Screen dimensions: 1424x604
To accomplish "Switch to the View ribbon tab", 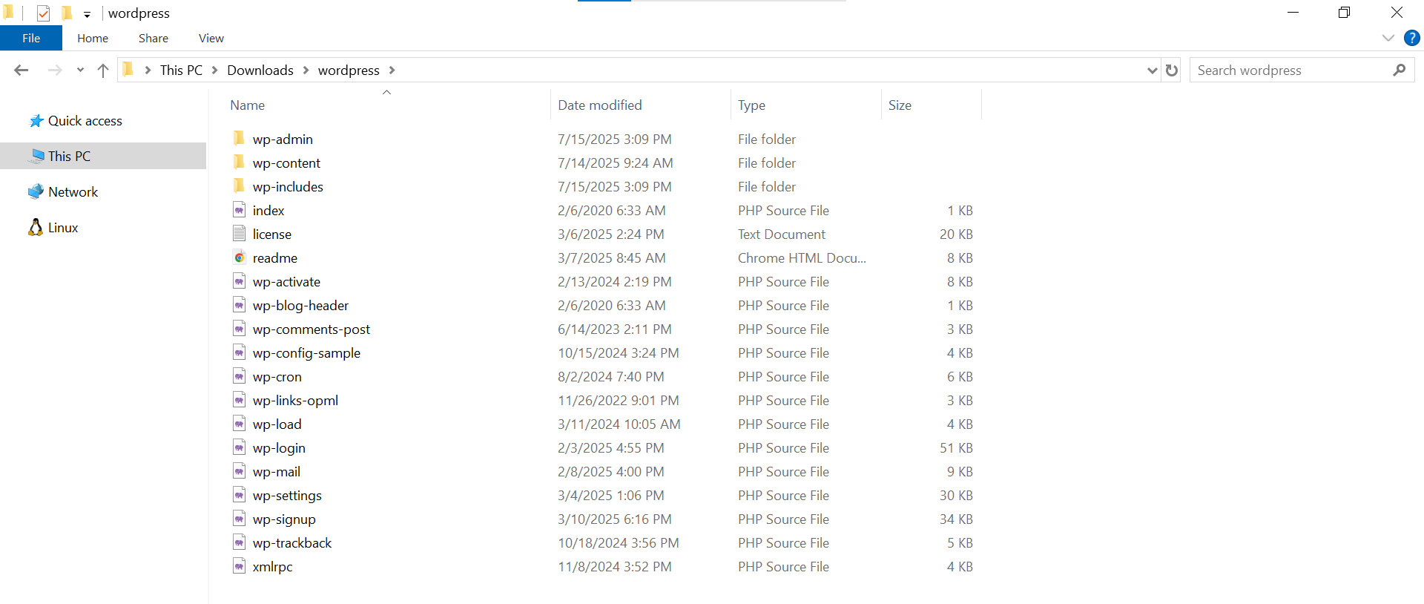I will point(211,38).
